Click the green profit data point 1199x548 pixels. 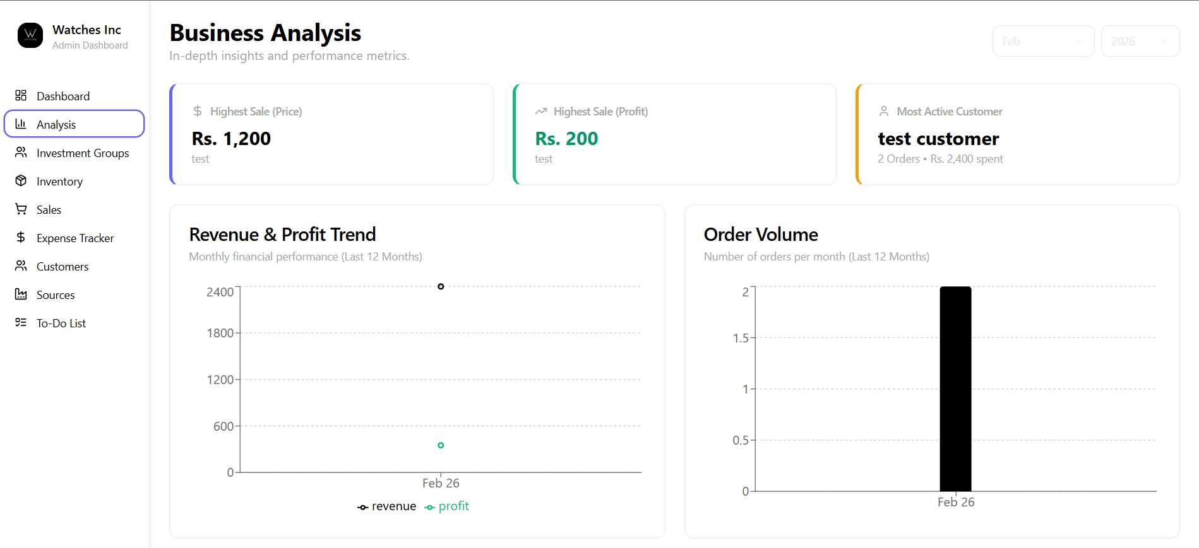click(x=441, y=445)
